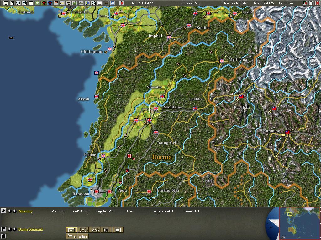The width and height of the screenshot is (321, 240).
Task: Select next unit after Burma Command
Action: (14, 229)
